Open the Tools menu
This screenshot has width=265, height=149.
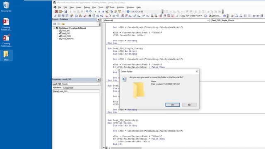(101, 7)
